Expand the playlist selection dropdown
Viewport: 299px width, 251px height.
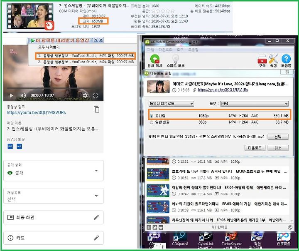(96, 196)
